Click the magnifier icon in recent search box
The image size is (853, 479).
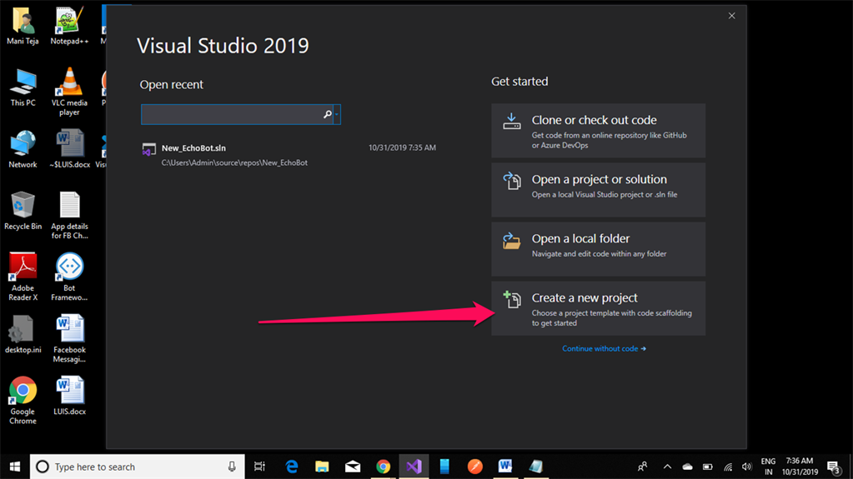pos(328,114)
